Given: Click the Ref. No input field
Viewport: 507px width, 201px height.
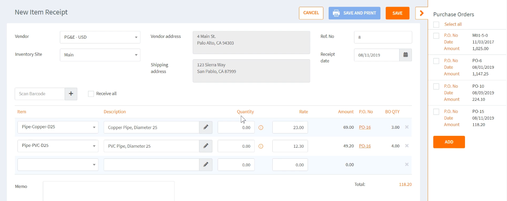Looking at the screenshot, I should point(383,37).
